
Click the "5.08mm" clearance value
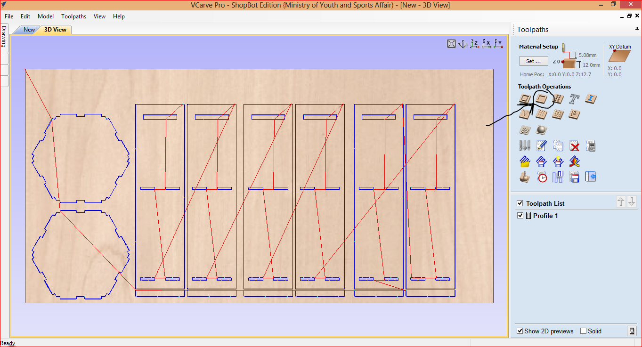pyautogui.click(x=587, y=55)
